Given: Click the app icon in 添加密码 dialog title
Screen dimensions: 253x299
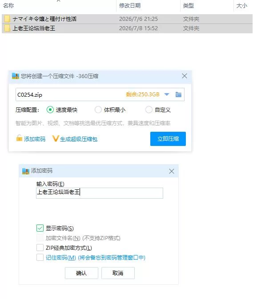Looking at the screenshot, I should pyautogui.click(x=26, y=171).
